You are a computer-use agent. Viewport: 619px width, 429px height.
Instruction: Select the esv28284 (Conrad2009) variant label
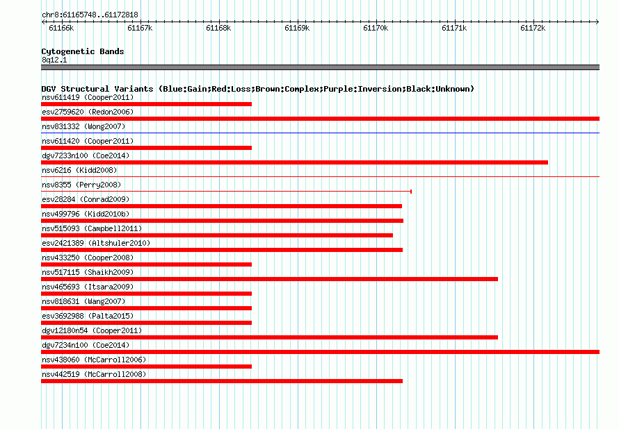coord(86,199)
